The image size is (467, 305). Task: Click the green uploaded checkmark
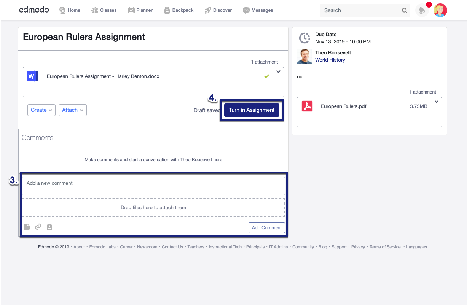click(266, 76)
